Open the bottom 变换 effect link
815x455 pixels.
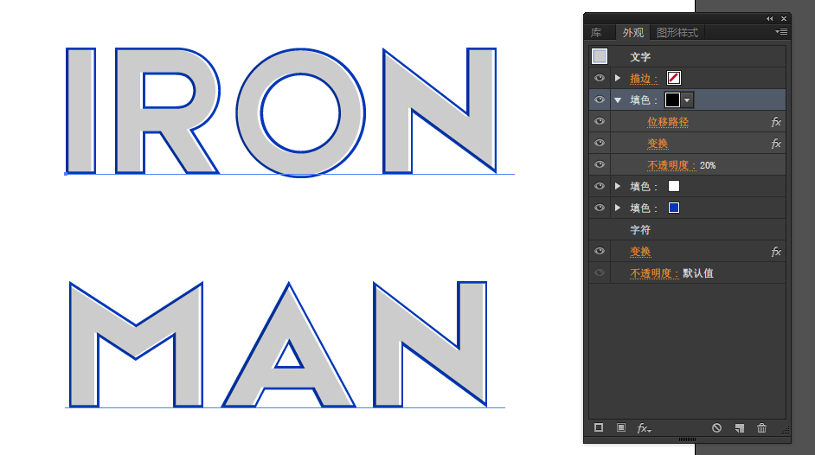640,252
